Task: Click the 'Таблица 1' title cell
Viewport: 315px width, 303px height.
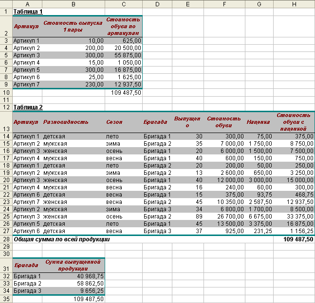Action: coord(28,12)
